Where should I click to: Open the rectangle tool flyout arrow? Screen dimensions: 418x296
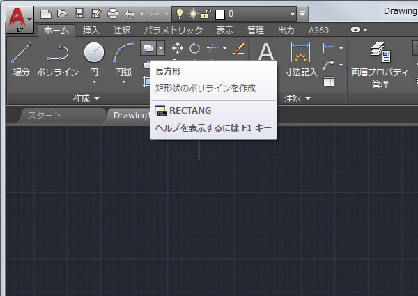click(160, 48)
